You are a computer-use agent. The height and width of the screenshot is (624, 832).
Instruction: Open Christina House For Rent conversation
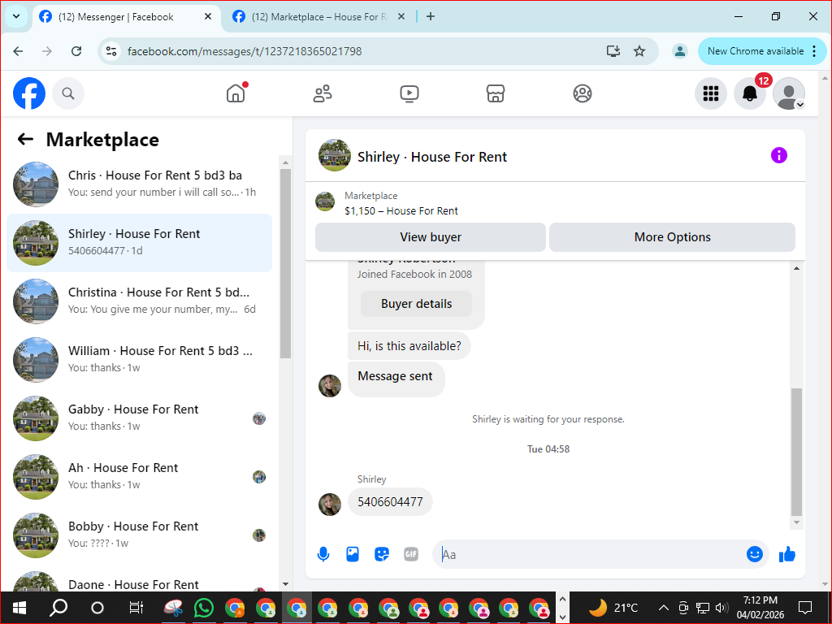[140, 301]
